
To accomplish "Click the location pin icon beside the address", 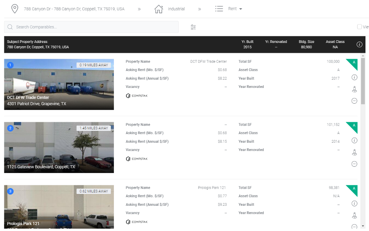I will (x=15, y=9).
